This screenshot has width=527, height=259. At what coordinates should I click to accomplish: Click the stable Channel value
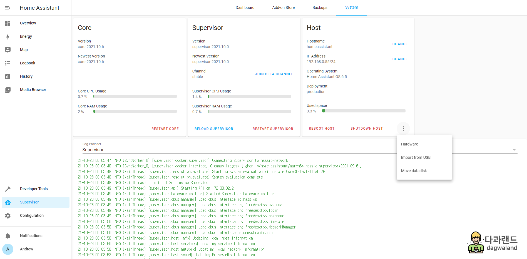click(198, 77)
